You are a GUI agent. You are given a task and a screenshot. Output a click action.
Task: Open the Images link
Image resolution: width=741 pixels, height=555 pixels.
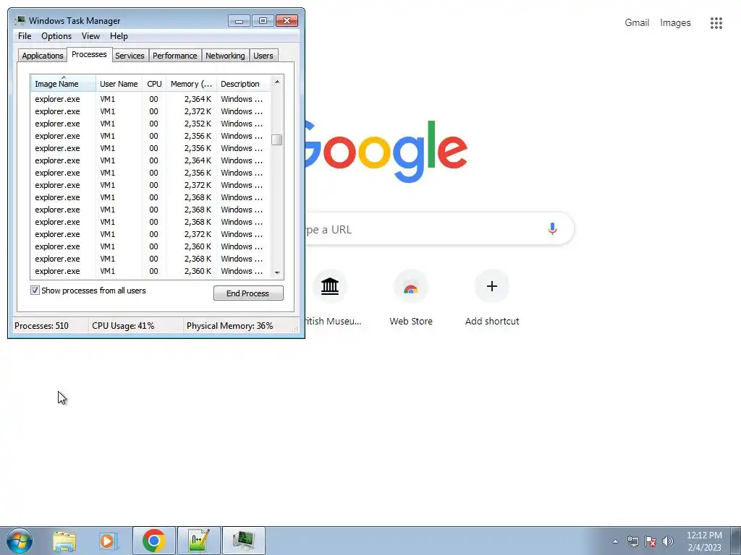tap(675, 22)
